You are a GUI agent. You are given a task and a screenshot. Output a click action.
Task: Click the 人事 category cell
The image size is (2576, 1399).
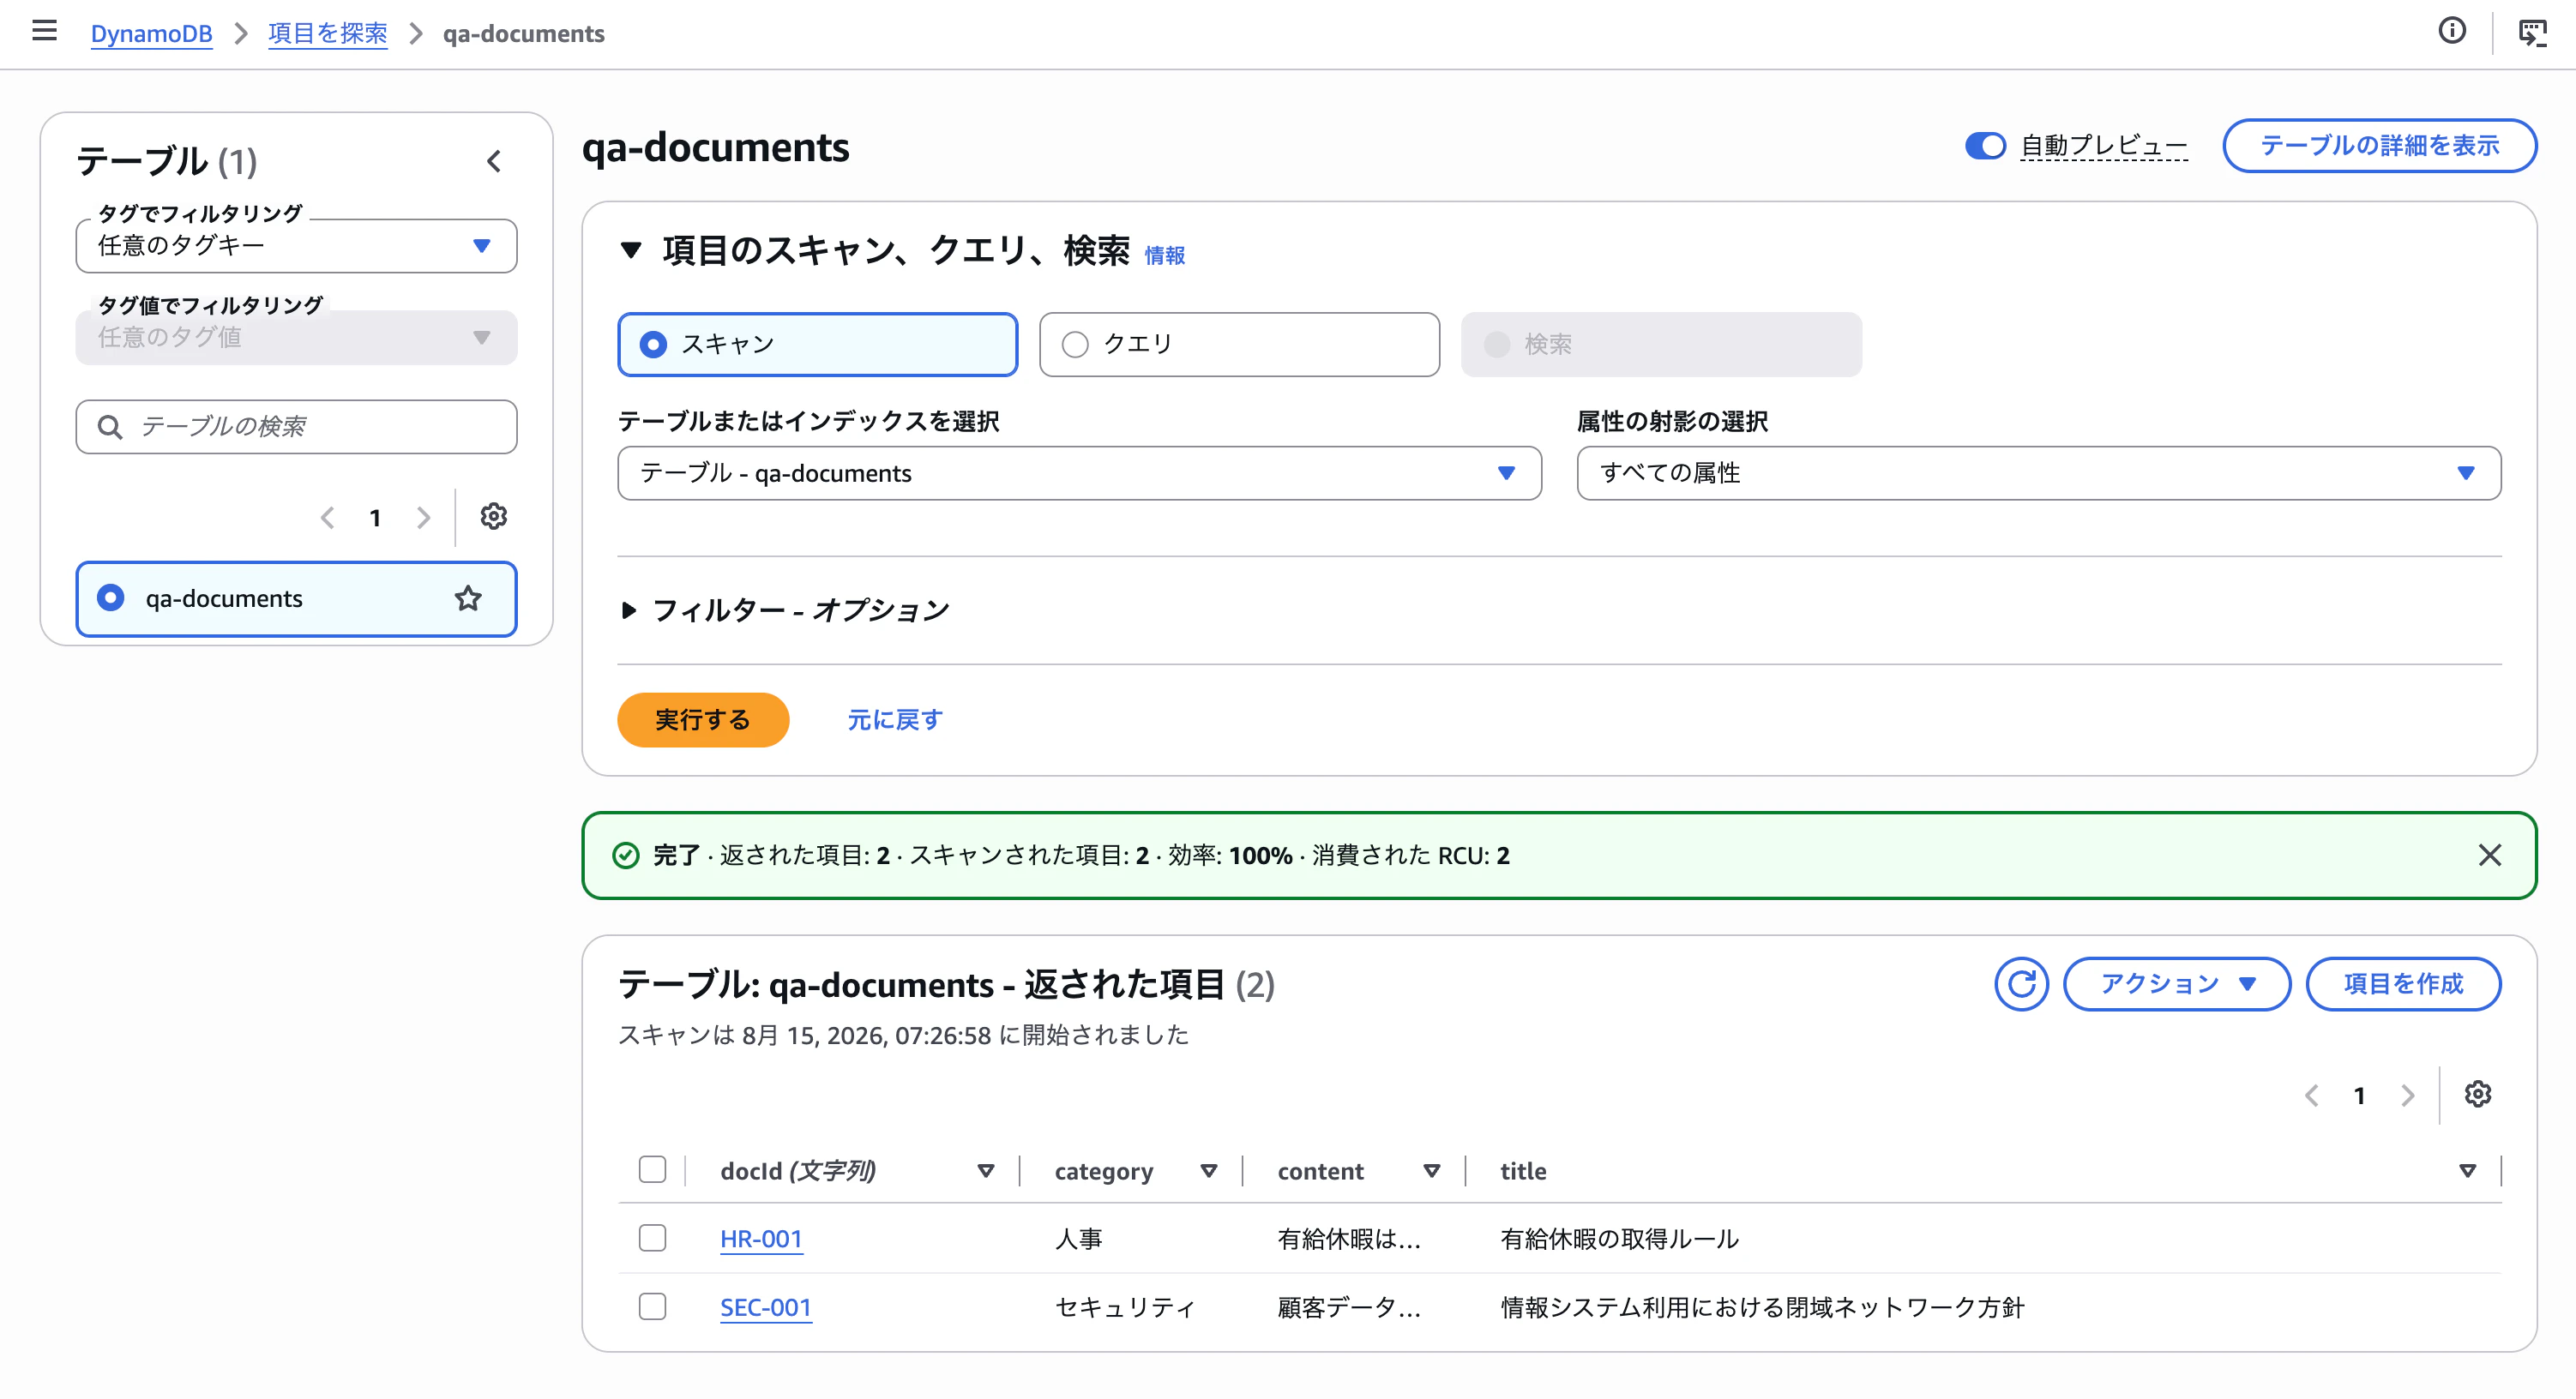tap(1078, 1239)
